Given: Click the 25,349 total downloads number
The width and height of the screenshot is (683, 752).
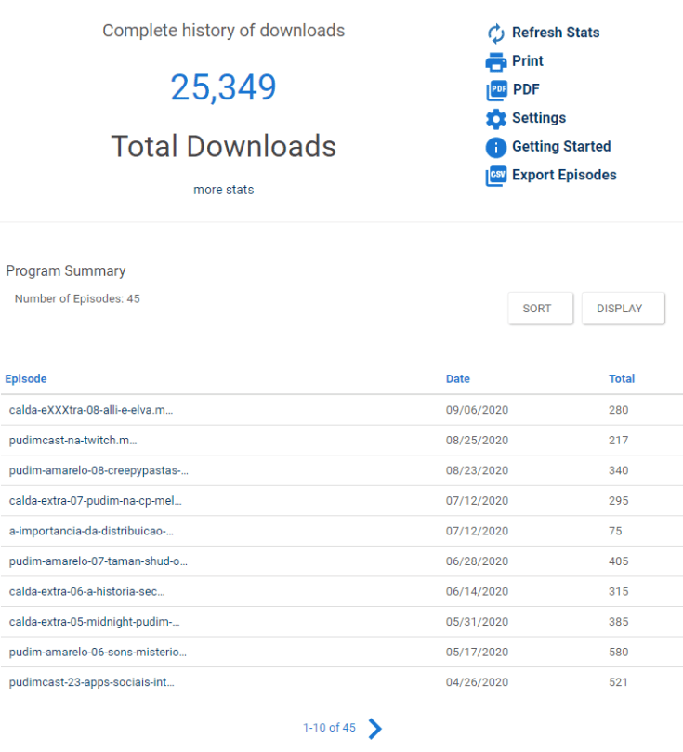Looking at the screenshot, I should pos(223,87).
